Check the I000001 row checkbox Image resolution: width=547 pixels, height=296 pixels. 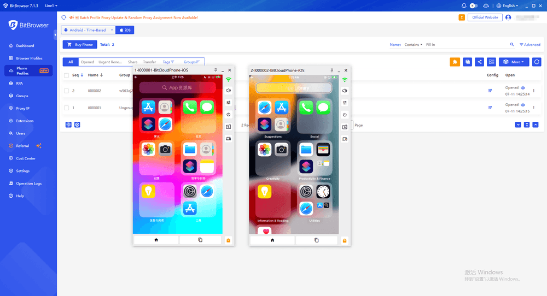[x=66, y=108]
